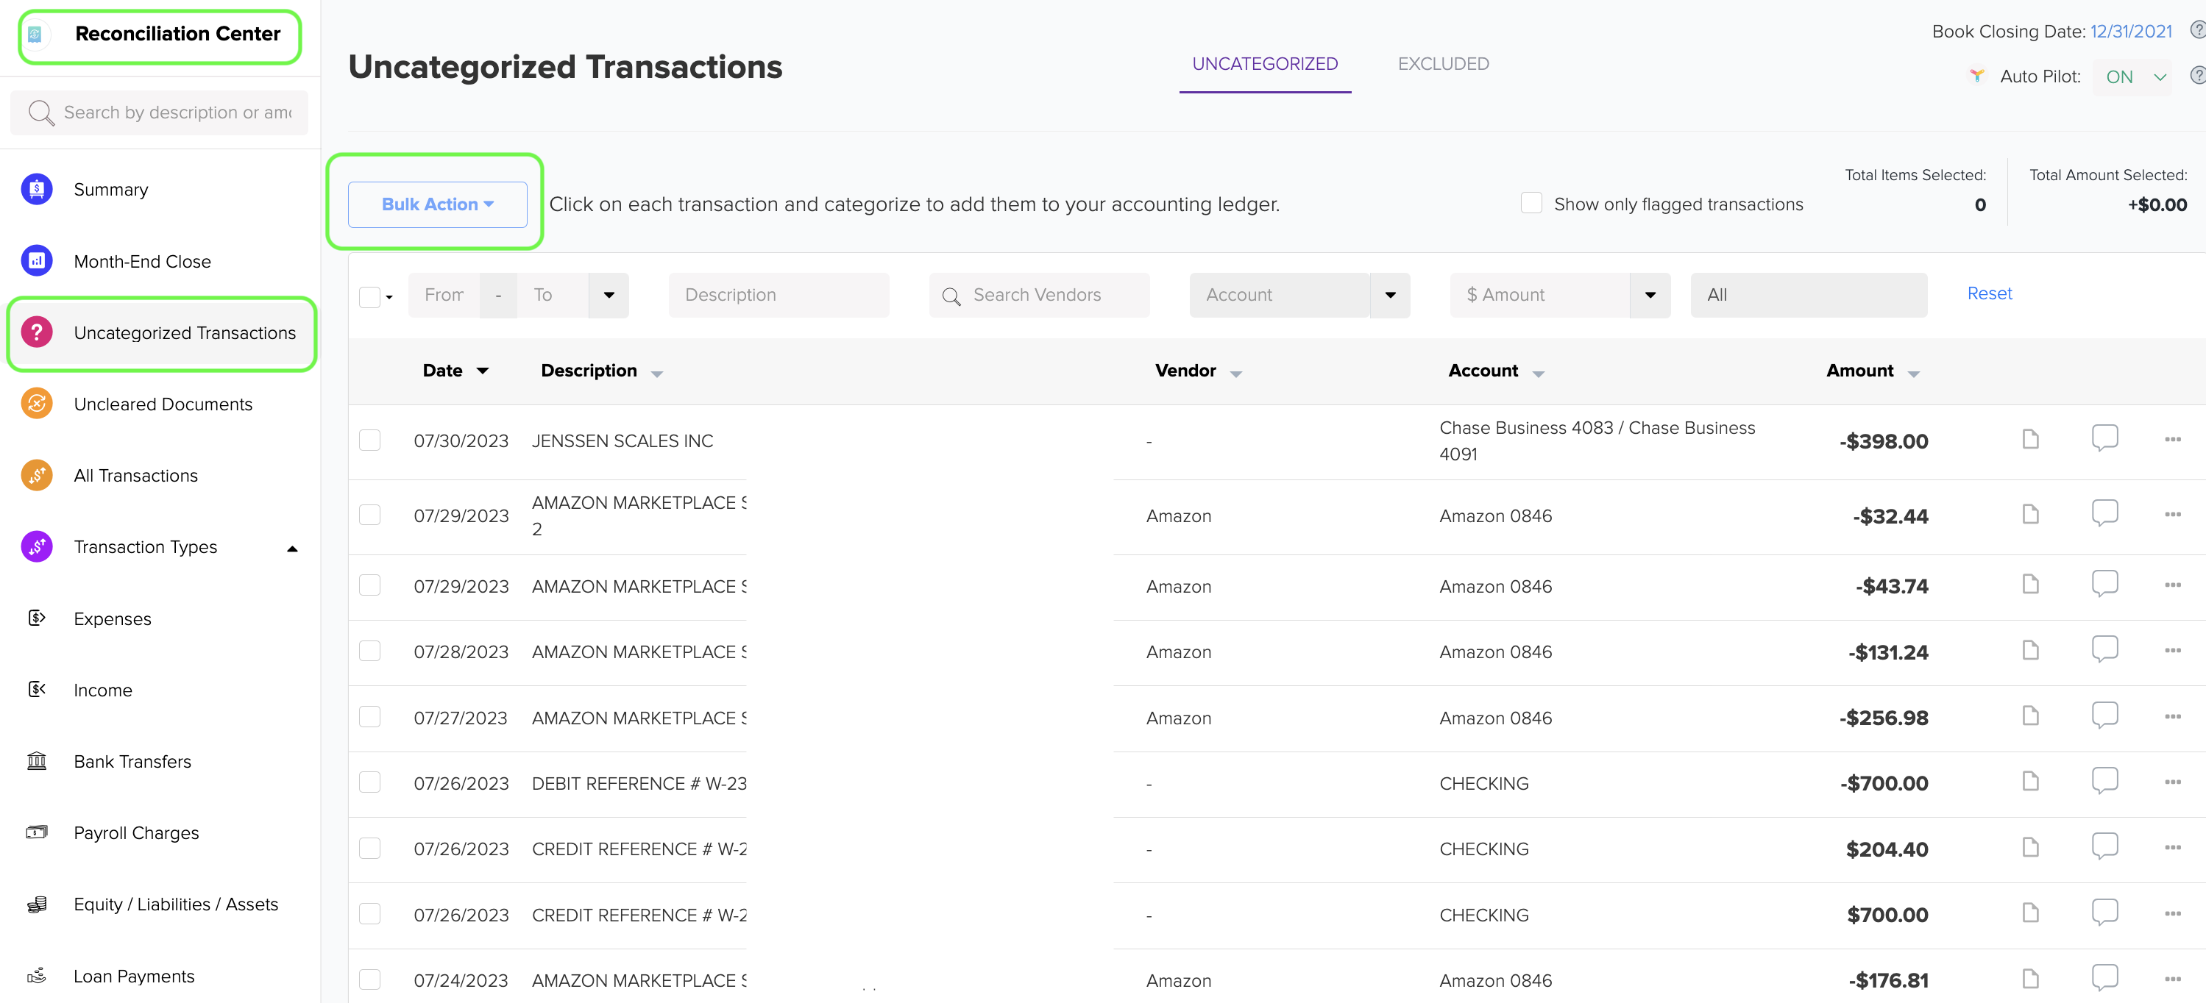Open the Book Closing Date 12/31/2021 link
Screen dimensions: 2206x1003
(2132, 31)
